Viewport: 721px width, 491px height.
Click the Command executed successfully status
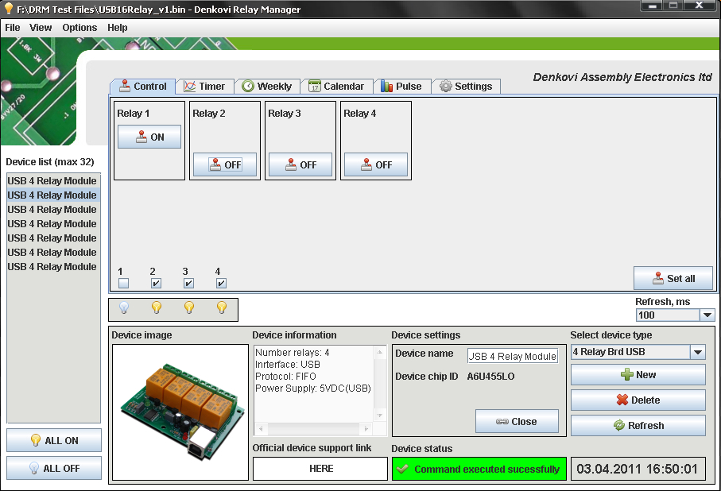(479, 469)
